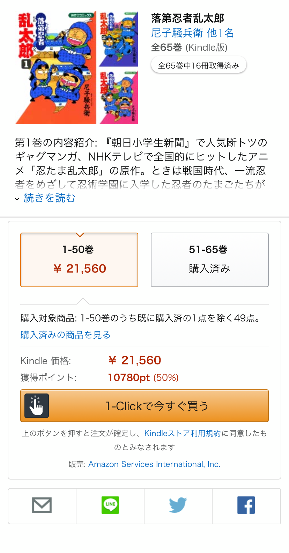Open Amazon Services International, Inc. seller link

[x=154, y=464]
